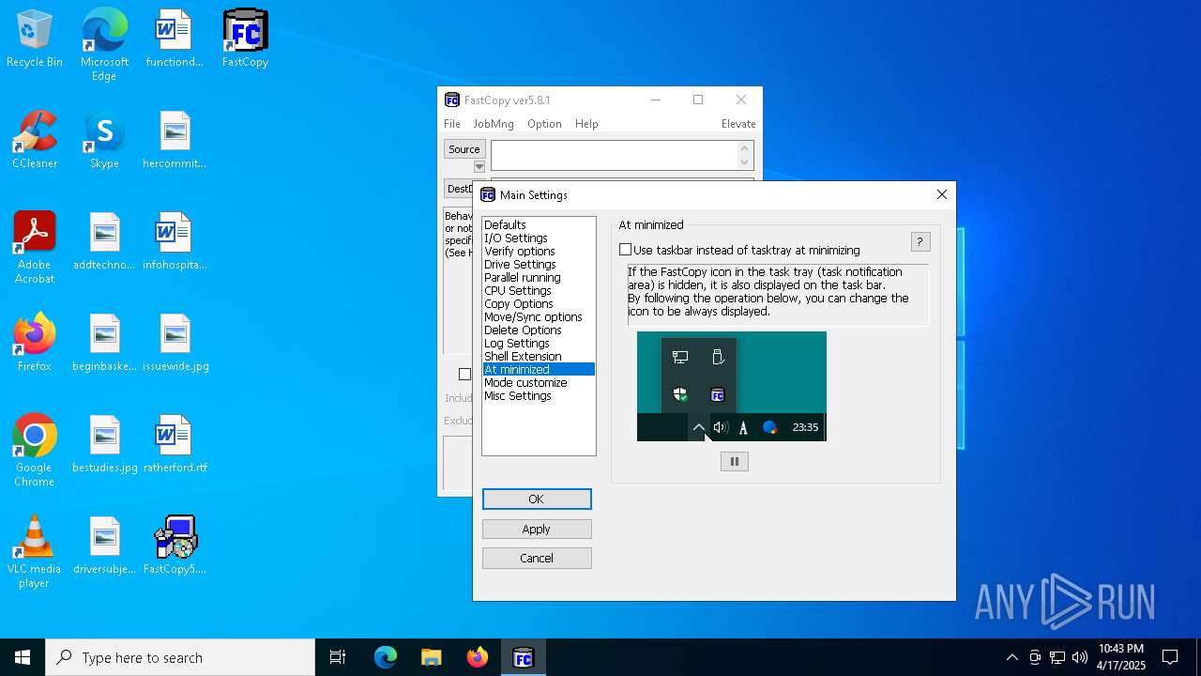Select the Adobe Acrobat desktop icon
This screenshot has width=1201, height=676.
[x=35, y=248]
